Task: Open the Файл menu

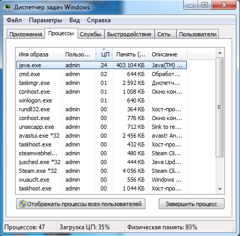Action: click(x=14, y=20)
